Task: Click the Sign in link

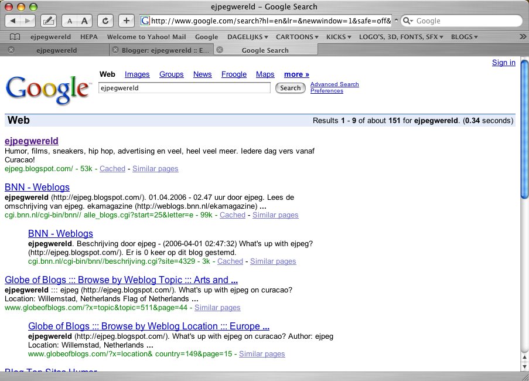Action: coord(504,63)
